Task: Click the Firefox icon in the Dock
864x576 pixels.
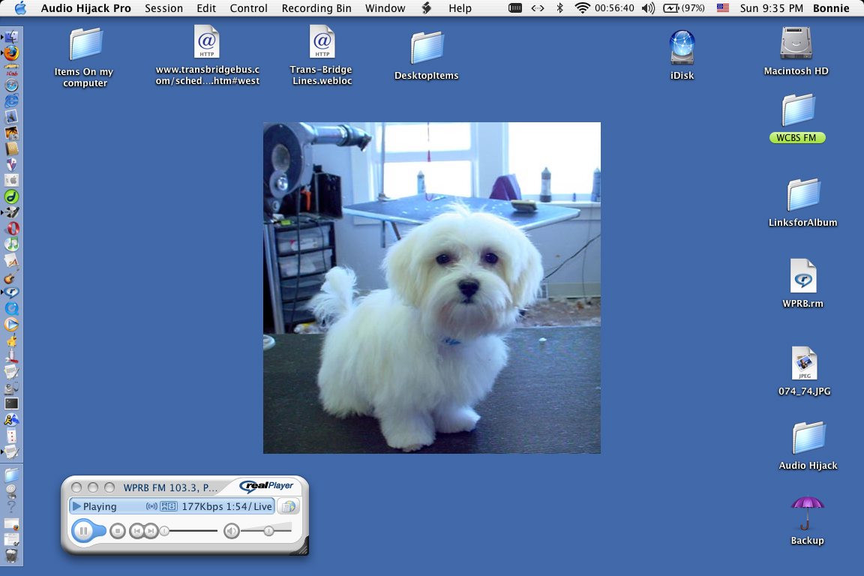Action: click(x=12, y=52)
